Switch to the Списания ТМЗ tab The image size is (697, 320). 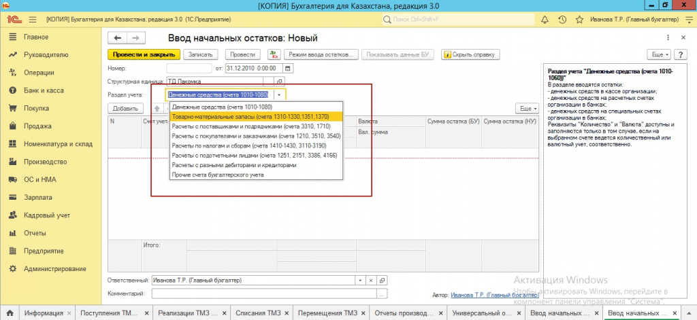pos(258,313)
